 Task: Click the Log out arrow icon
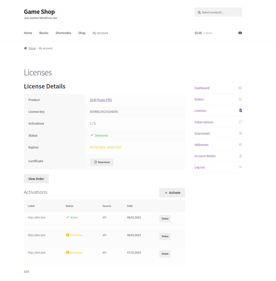click(x=240, y=167)
